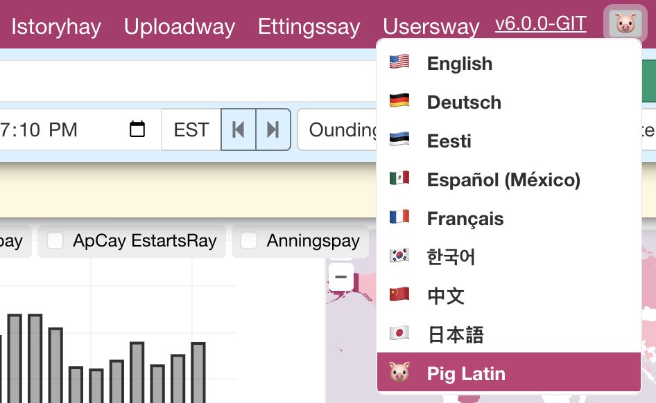Click the Uploadway navigation item
Viewport: 656px width, 403px height.
pyautogui.click(x=179, y=26)
